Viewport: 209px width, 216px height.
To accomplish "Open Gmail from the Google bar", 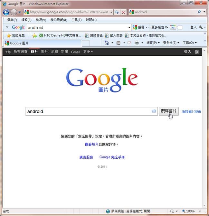I will [x=75, y=52].
